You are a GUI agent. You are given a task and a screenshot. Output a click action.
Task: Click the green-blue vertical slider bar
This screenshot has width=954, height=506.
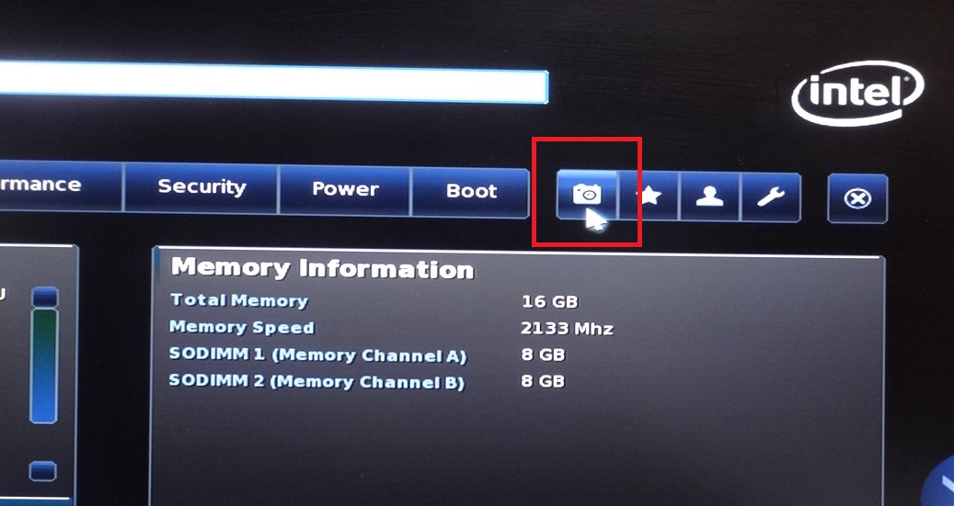click(44, 365)
